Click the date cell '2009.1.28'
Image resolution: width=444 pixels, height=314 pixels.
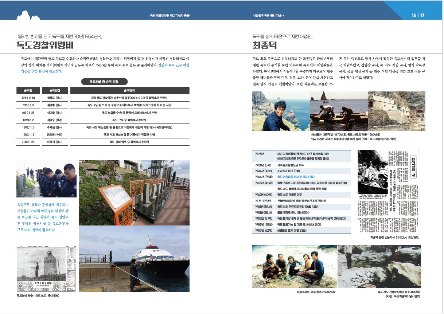pos(28,142)
